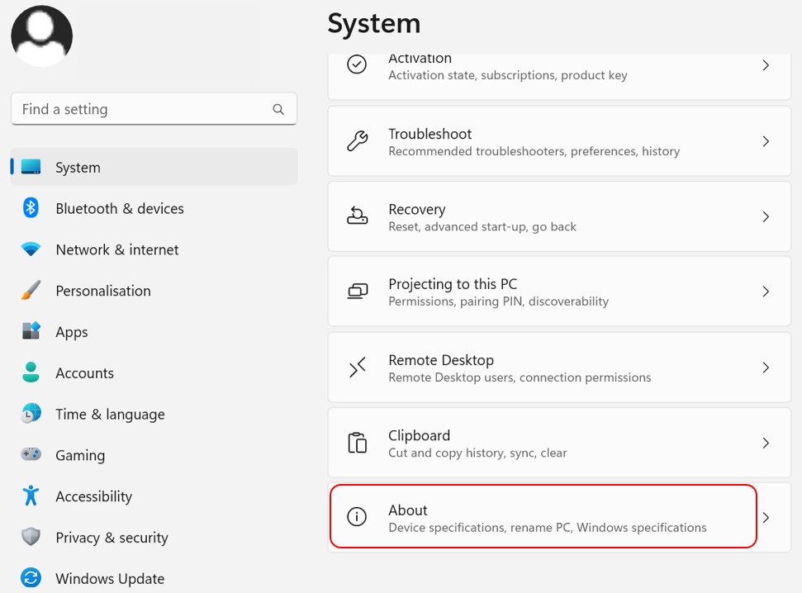Expand the Troubleshoot row chevron
The height and width of the screenshot is (593, 802).
766,141
